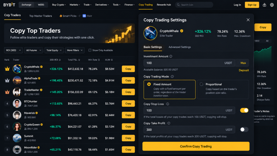
Task: Open the download app icon in header
Action: coord(264,5)
